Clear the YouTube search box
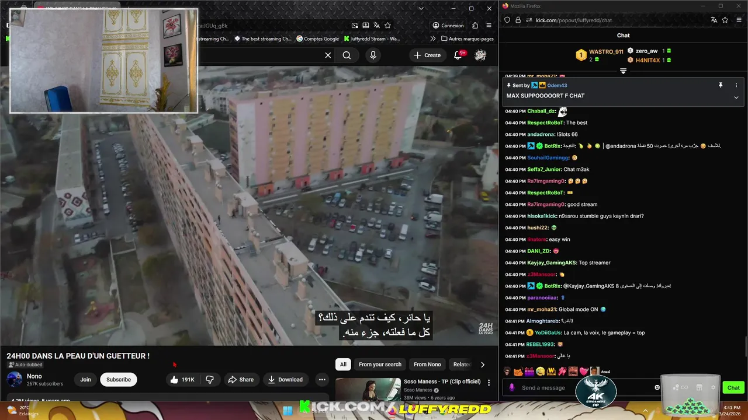 328,55
